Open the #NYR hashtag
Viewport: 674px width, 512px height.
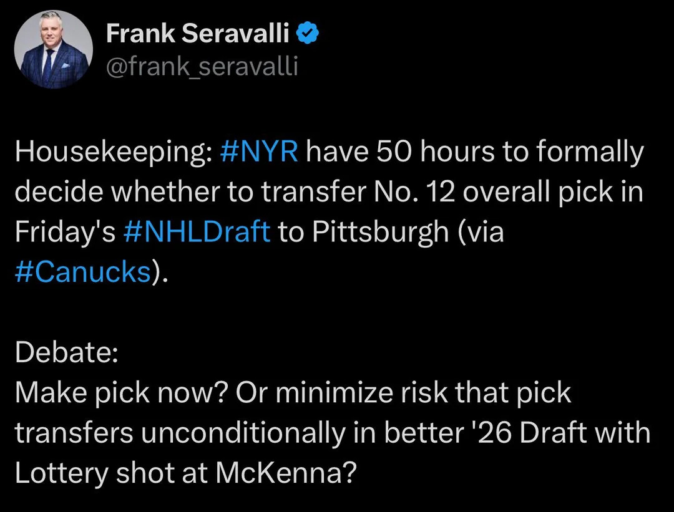coord(259,151)
